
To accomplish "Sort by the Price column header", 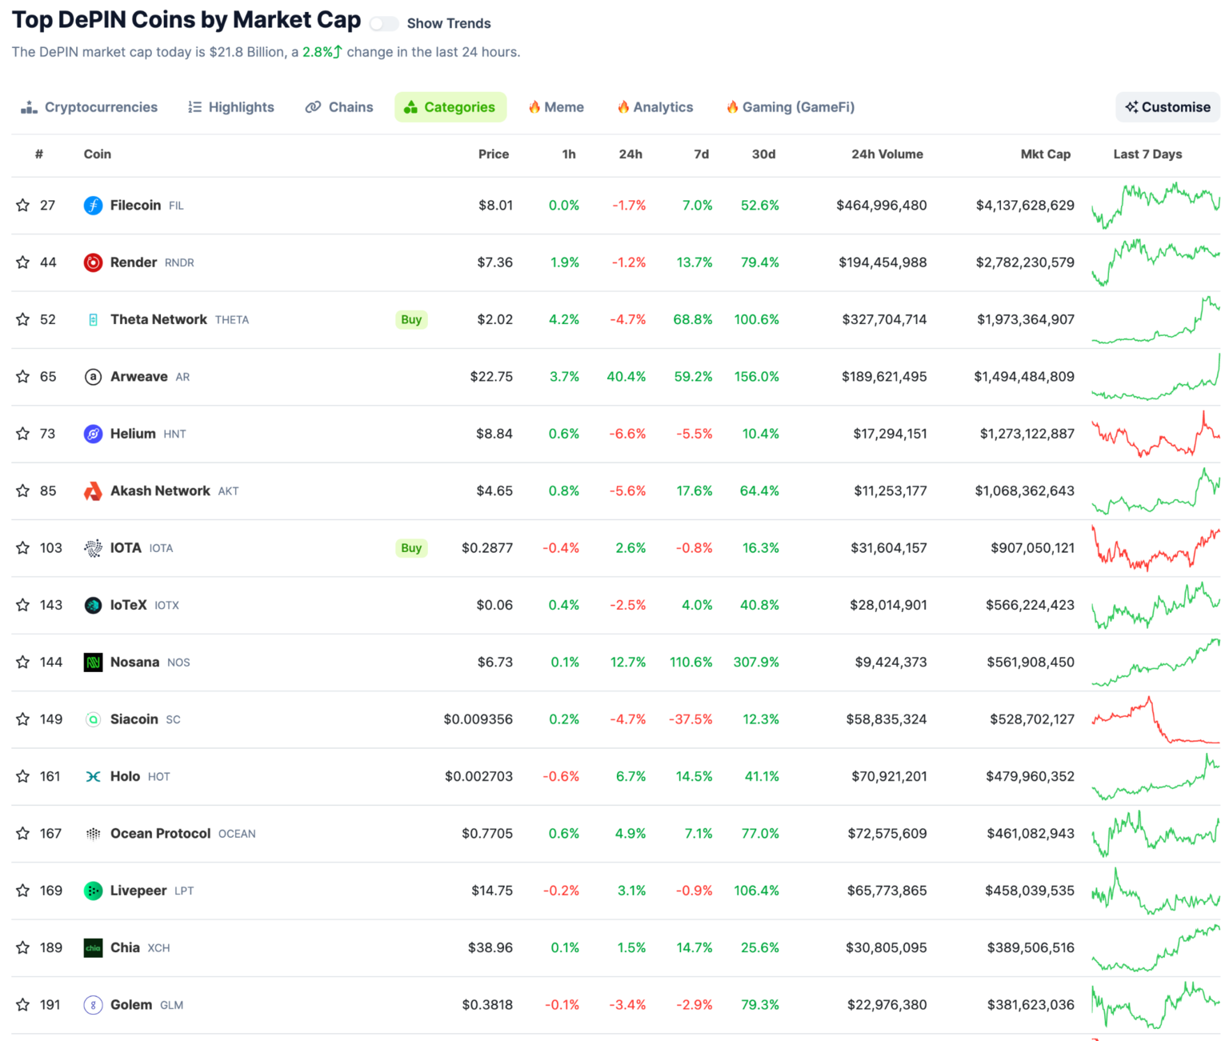I will [494, 154].
